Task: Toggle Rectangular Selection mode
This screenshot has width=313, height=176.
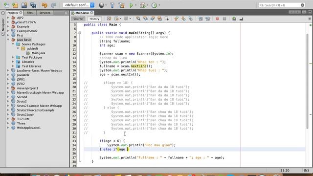Action: [167, 19]
